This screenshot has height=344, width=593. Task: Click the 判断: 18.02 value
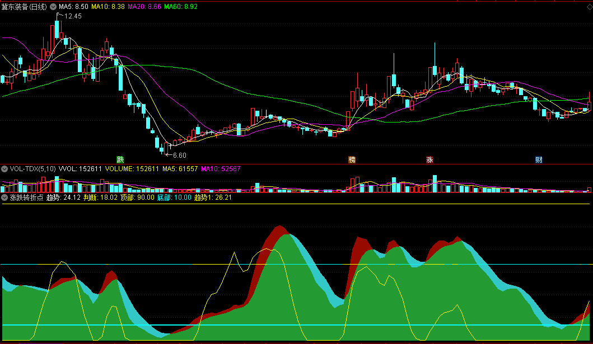[x=101, y=197]
